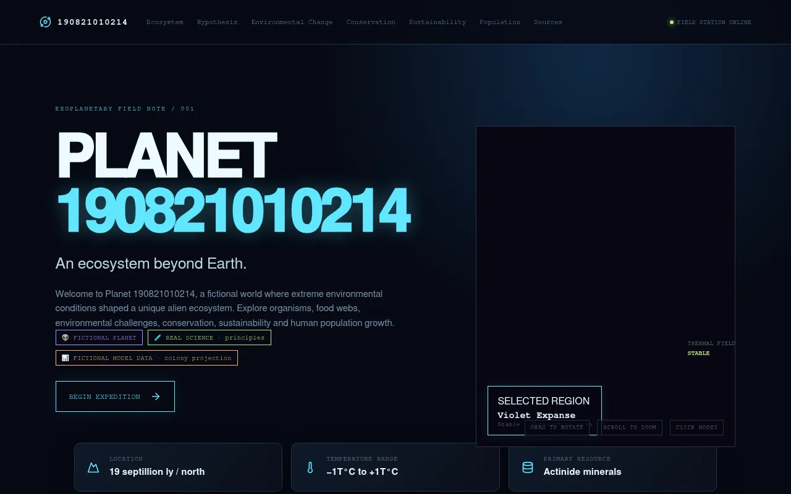Click the database icon on Primary Resource card
791x494 pixels.
tap(528, 467)
